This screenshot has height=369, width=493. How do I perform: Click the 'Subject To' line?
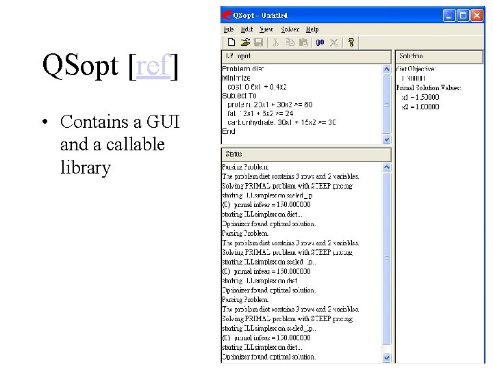coord(239,96)
